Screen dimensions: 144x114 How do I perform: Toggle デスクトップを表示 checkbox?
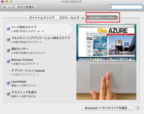8,94
